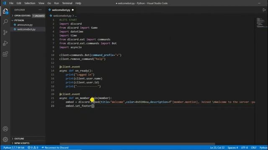This screenshot has height=150, width=268.
Task: Open announce.py in the explorer
Action: (25, 25)
